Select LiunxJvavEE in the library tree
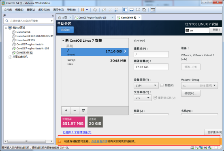Image resolution: width=224 pixels, height=151 pixels. point(23,32)
